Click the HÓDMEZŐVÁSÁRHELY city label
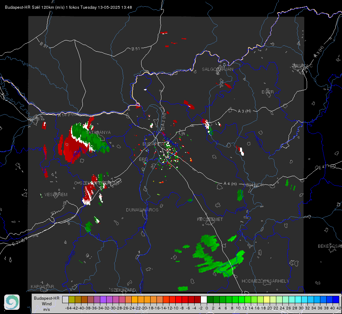This screenshot has width=342, height=314. [x=265, y=281]
